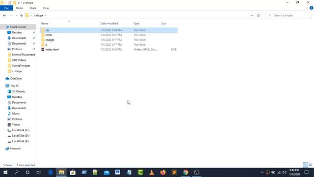Click z-shope in the address bar
This screenshot has height=177, width=314.
(38, 15)
